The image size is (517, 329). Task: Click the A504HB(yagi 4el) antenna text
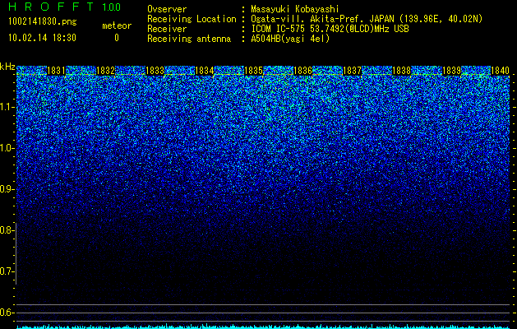(x=290, y=39)
